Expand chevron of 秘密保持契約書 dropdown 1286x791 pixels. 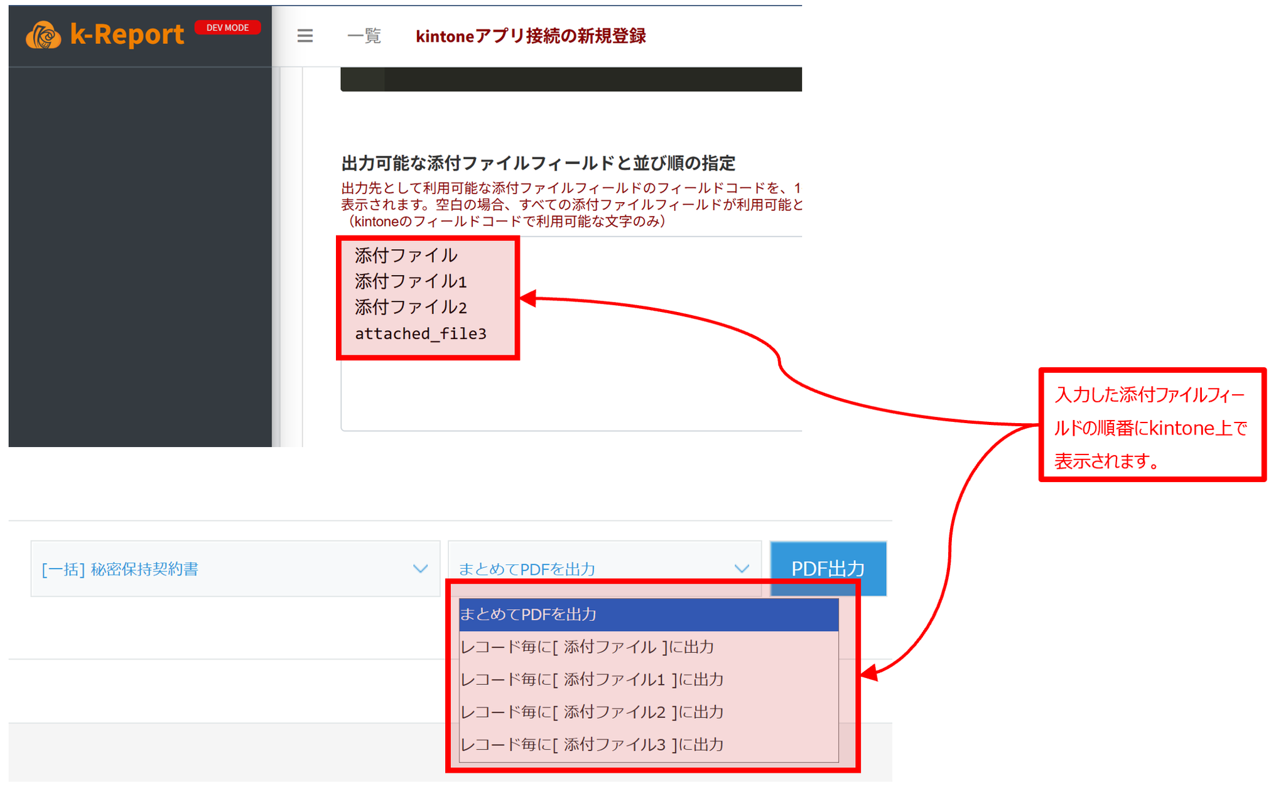click(x=420, y=569)
